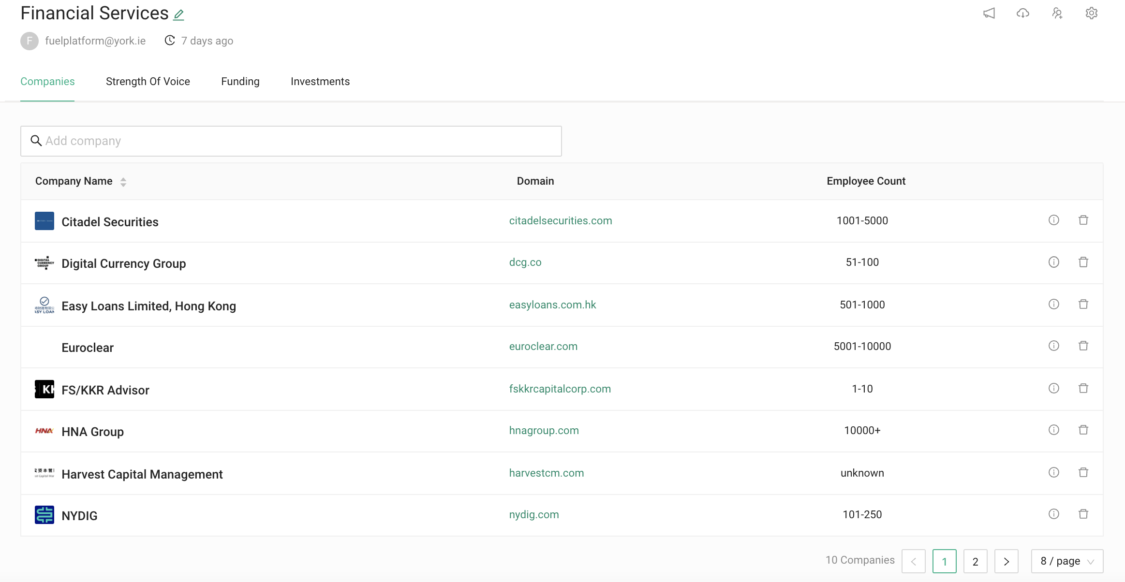1125x582 pixels.
Task: Toggle delete icon next to Harvest Capital Management
Action: [x=1083, y=472]
